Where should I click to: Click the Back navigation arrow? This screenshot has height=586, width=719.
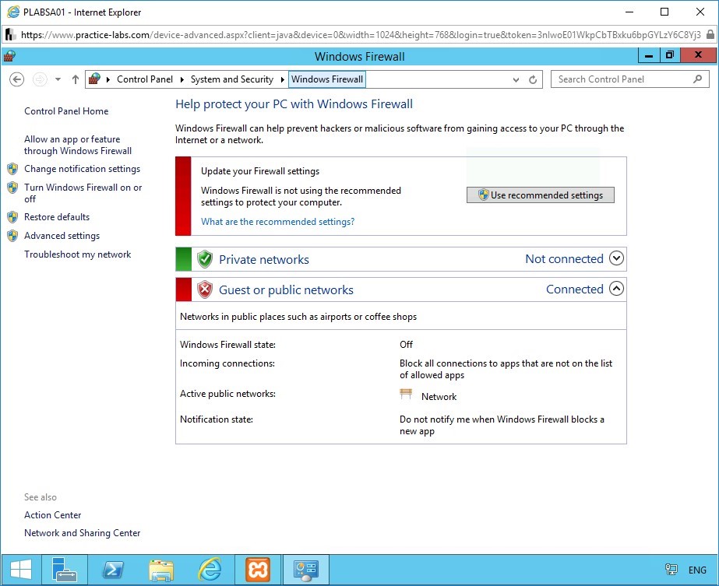pos(16,79)
